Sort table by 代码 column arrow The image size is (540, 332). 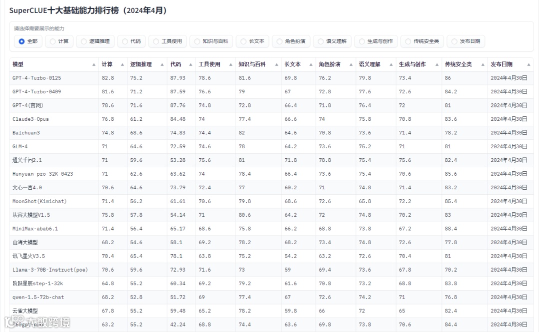pyautogui.click(x=190, y=65)
